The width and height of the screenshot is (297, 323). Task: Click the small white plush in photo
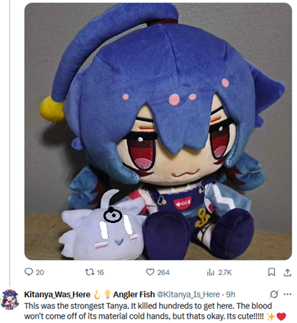(x=102, y=227)
